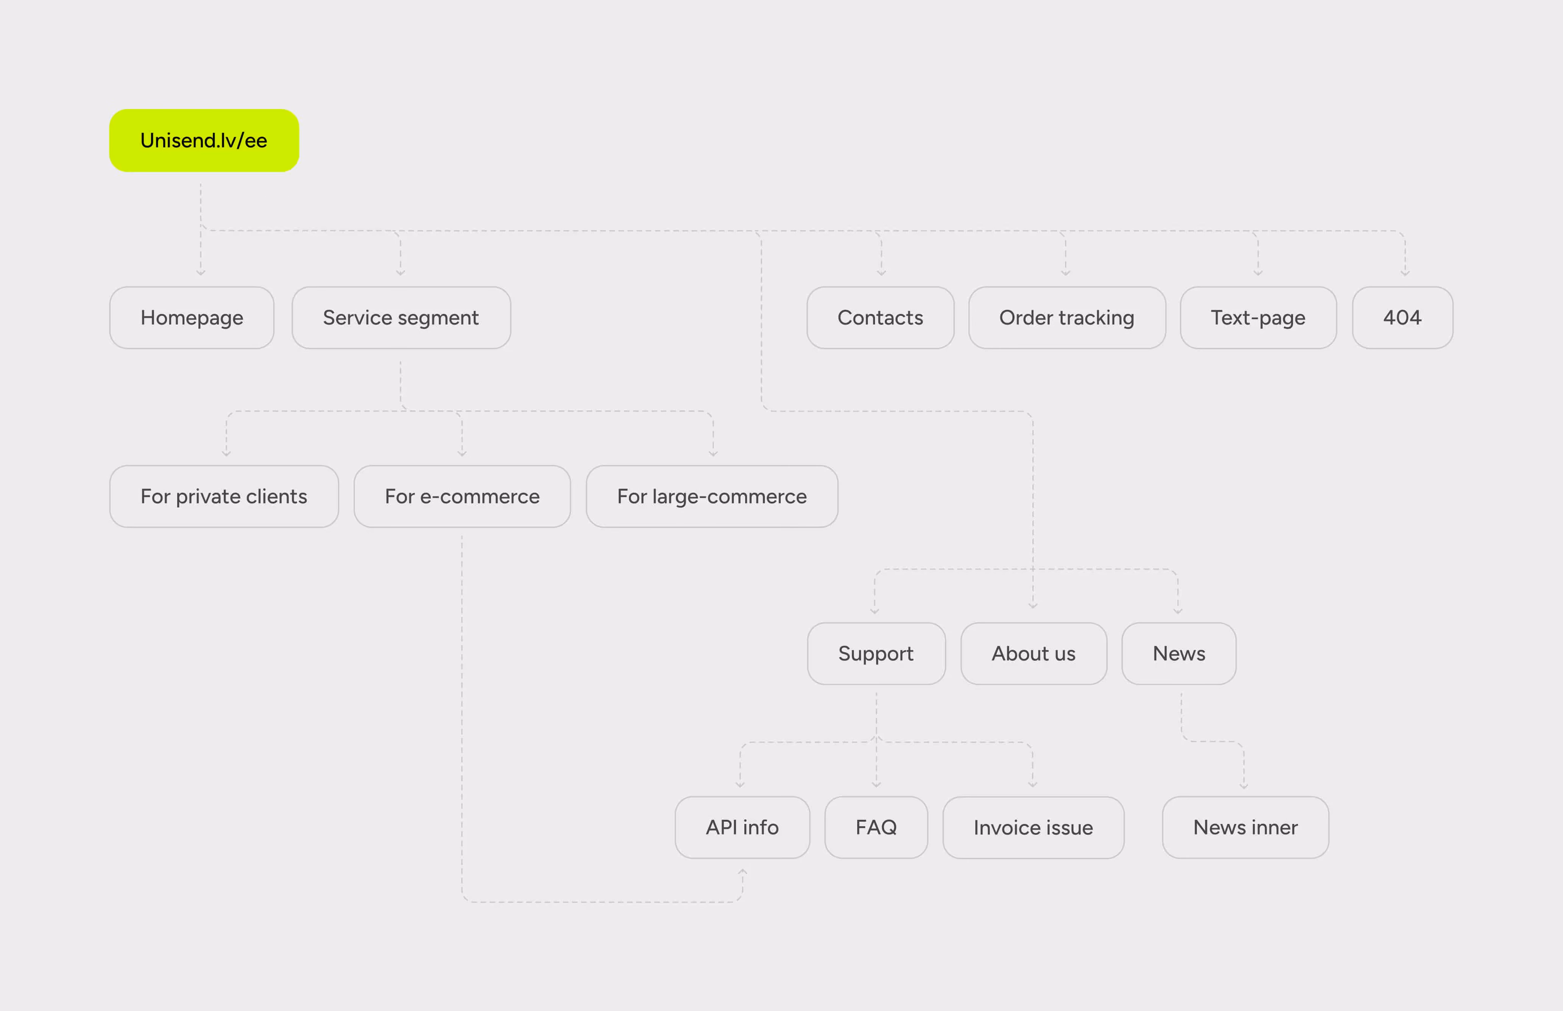Click the green Unisend.lv/ee root node

click(204, 140)
